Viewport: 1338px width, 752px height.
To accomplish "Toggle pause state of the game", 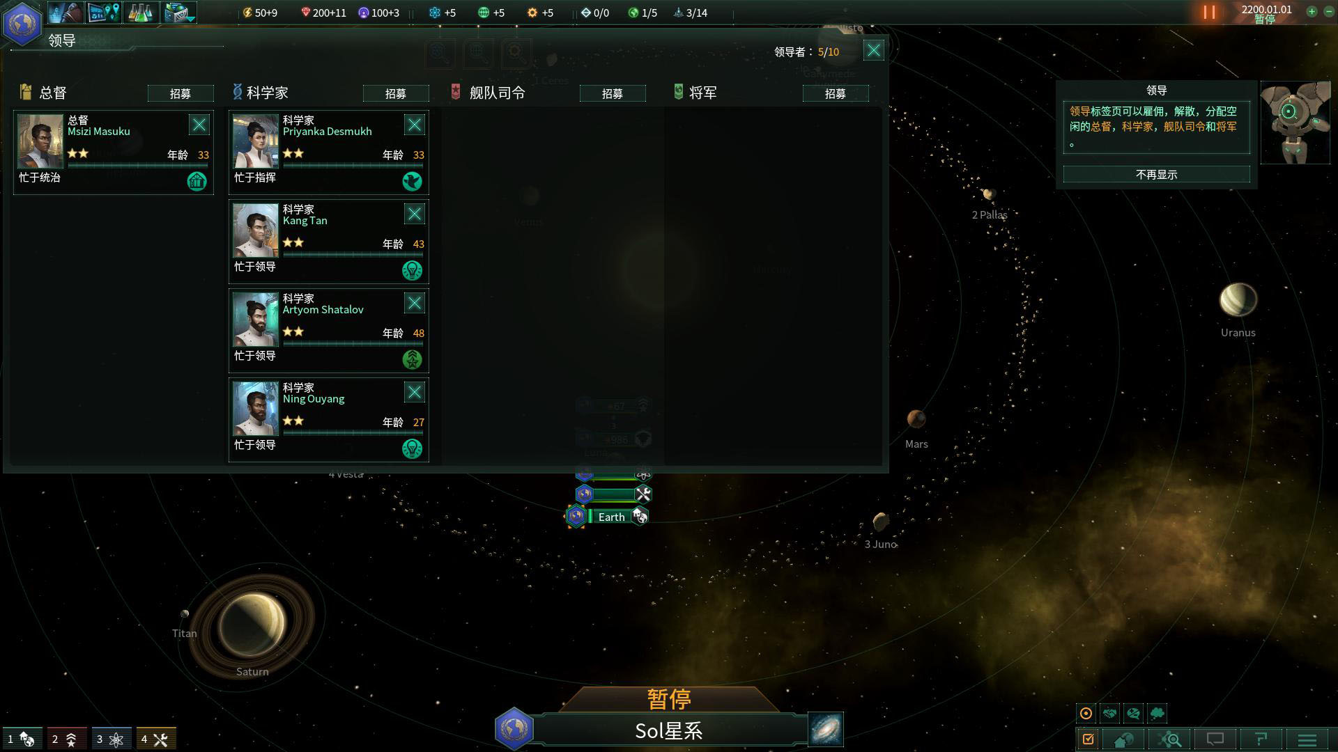I will (x=1209, y=12).
